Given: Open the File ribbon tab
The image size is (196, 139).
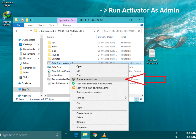Looking at the screenshot, I should pos(18,25).
